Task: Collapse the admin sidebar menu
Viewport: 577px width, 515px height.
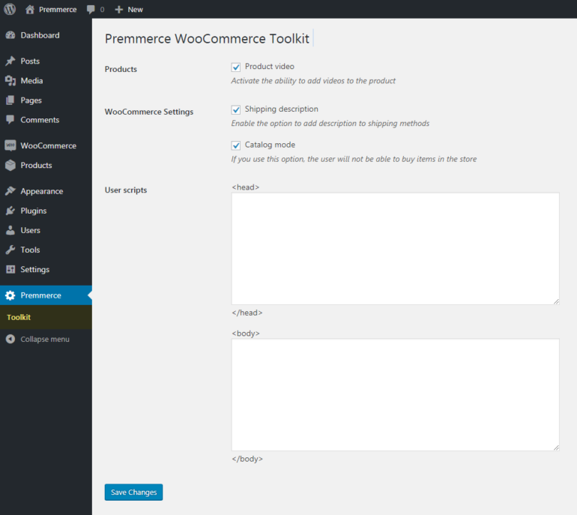Action: [x=37, y=339]
